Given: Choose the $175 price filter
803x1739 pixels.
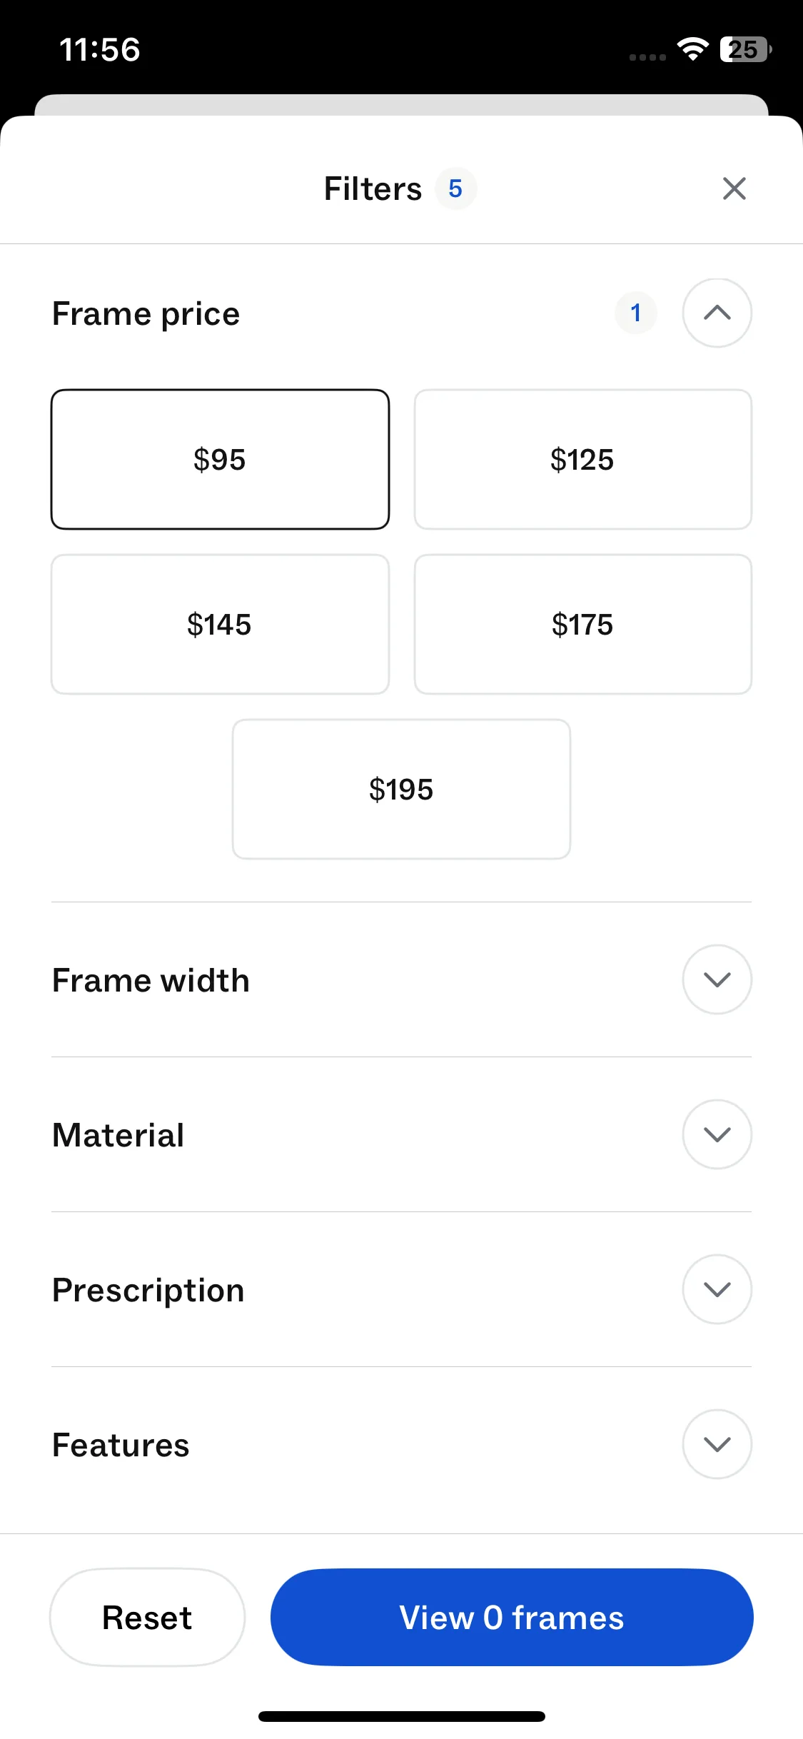Looking at the screenshot, I should pyautogui.click(x=582, y=624).
